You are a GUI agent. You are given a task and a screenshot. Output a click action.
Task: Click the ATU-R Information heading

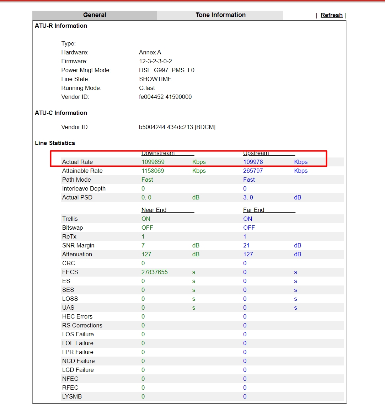pos(61,26)
